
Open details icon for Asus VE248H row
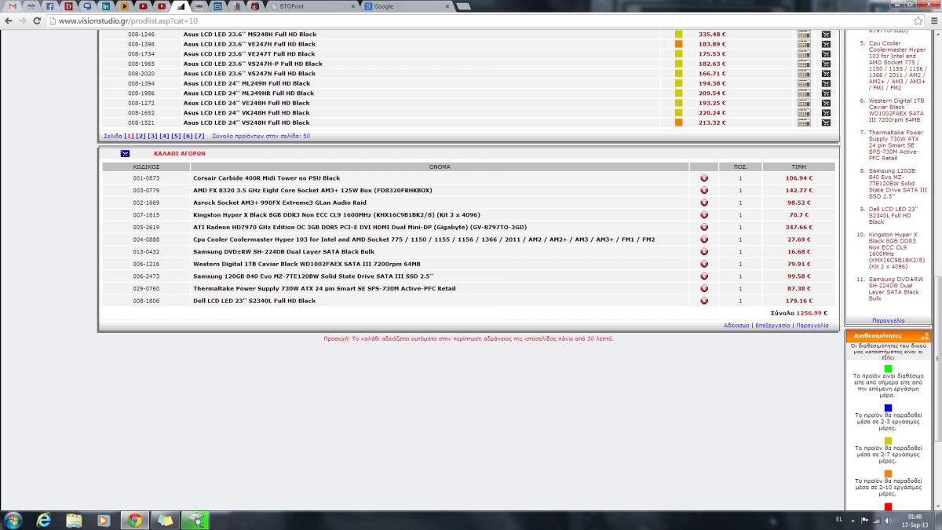tap(804, 103)
